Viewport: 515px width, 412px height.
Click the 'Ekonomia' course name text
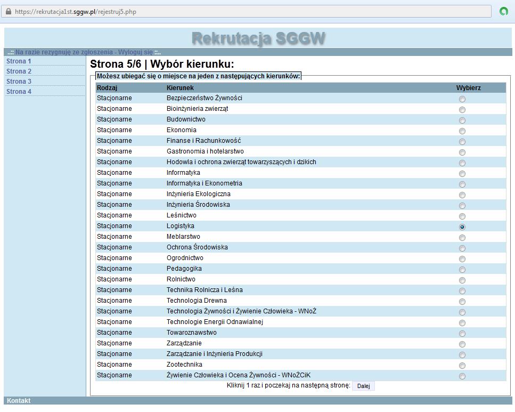pos(181,130)
